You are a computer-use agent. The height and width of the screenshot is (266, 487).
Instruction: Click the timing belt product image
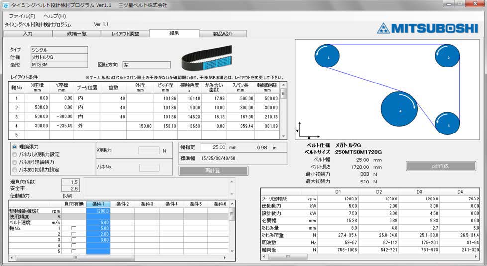tap(206, 58)
